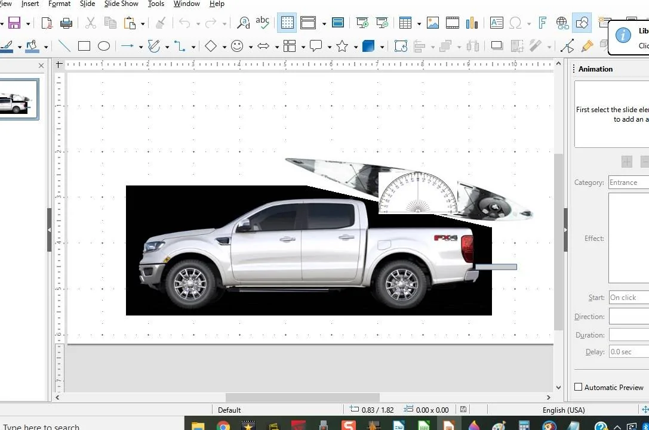Open the Insert menu
The height and width of the screenshot is (430, 649).
(30, 4)
